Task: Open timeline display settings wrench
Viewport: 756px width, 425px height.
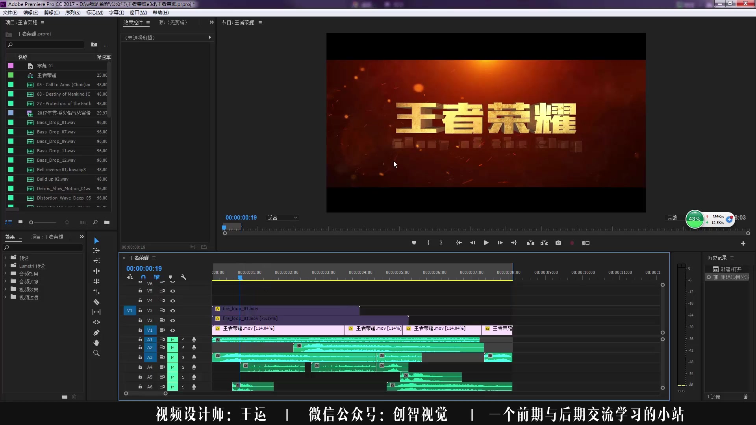Action: coord(183,277)
